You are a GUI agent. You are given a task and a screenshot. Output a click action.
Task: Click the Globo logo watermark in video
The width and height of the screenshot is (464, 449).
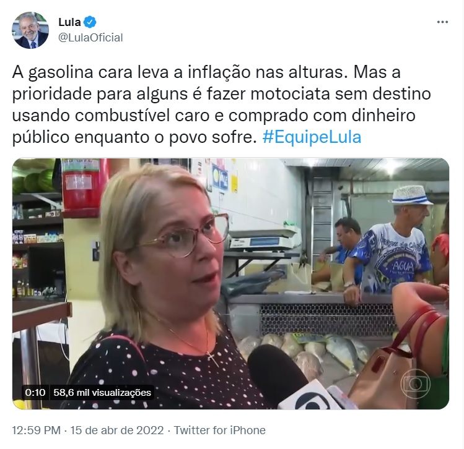pos(415,383)
